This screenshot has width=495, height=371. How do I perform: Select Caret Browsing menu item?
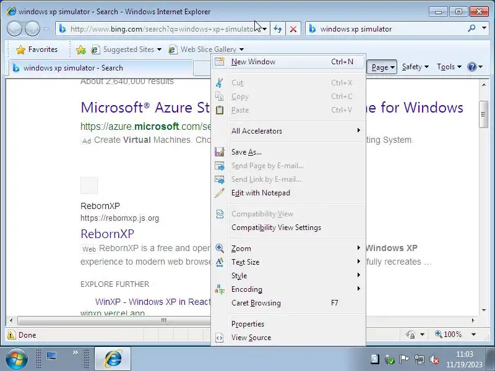pyautogui.click(x=288, y=303)
